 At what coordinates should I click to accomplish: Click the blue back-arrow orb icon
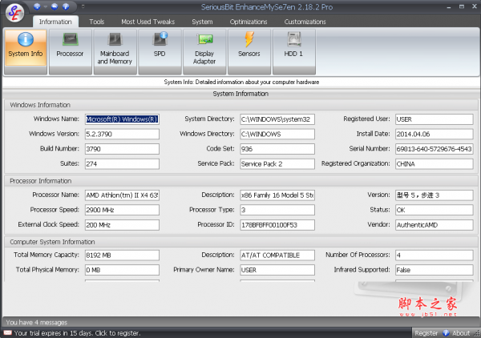(x=55, y=6)
